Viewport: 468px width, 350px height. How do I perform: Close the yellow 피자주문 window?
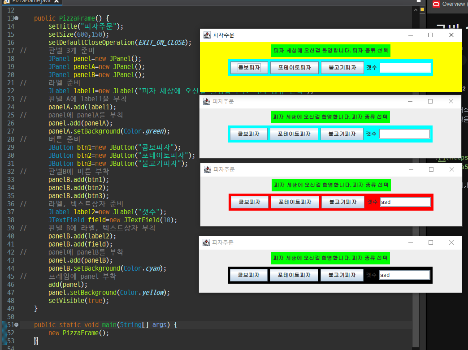pyautogui.click(x=451, y=35)
